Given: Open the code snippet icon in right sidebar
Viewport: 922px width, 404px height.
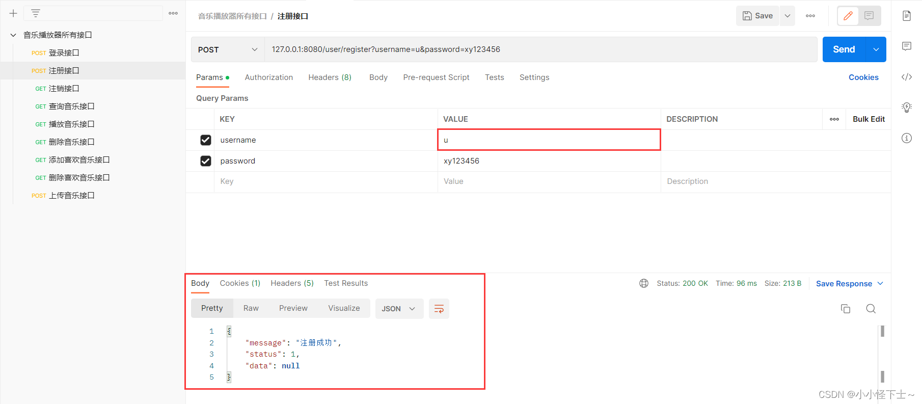Looking at the screenshot, I should [907, 77].
